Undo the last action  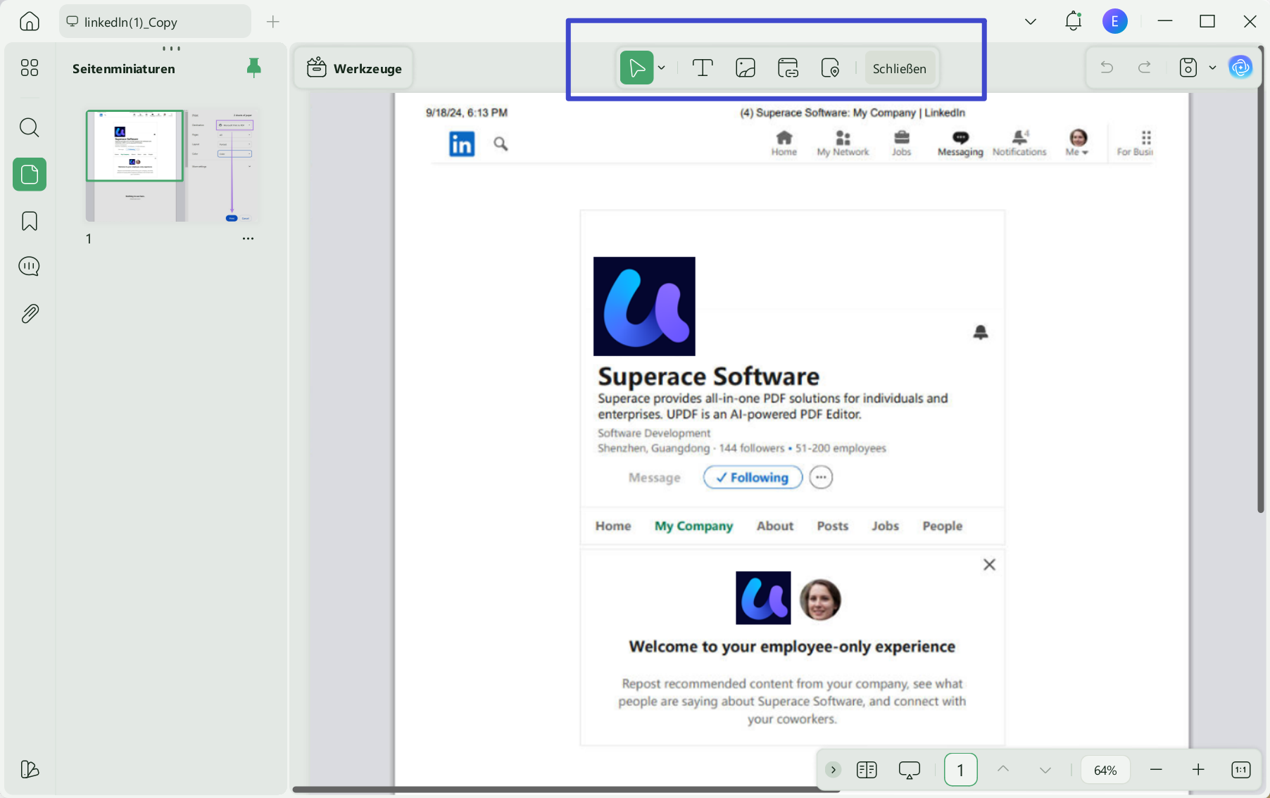[1107, 68]
